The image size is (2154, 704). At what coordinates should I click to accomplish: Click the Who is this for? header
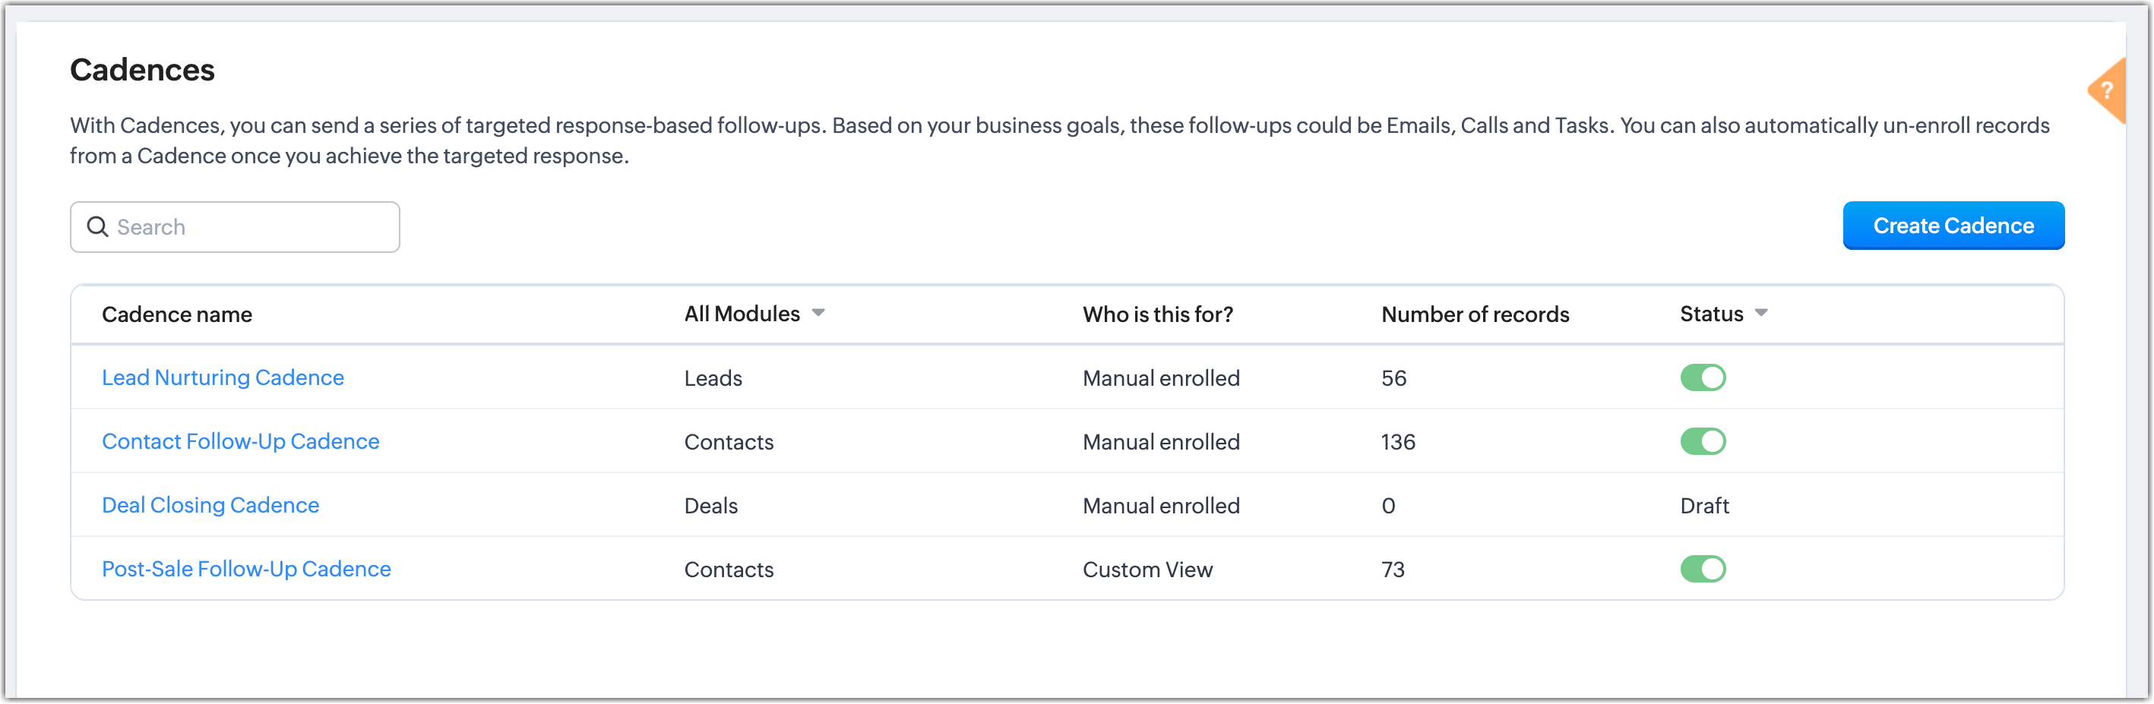(x=1157, y=314)
